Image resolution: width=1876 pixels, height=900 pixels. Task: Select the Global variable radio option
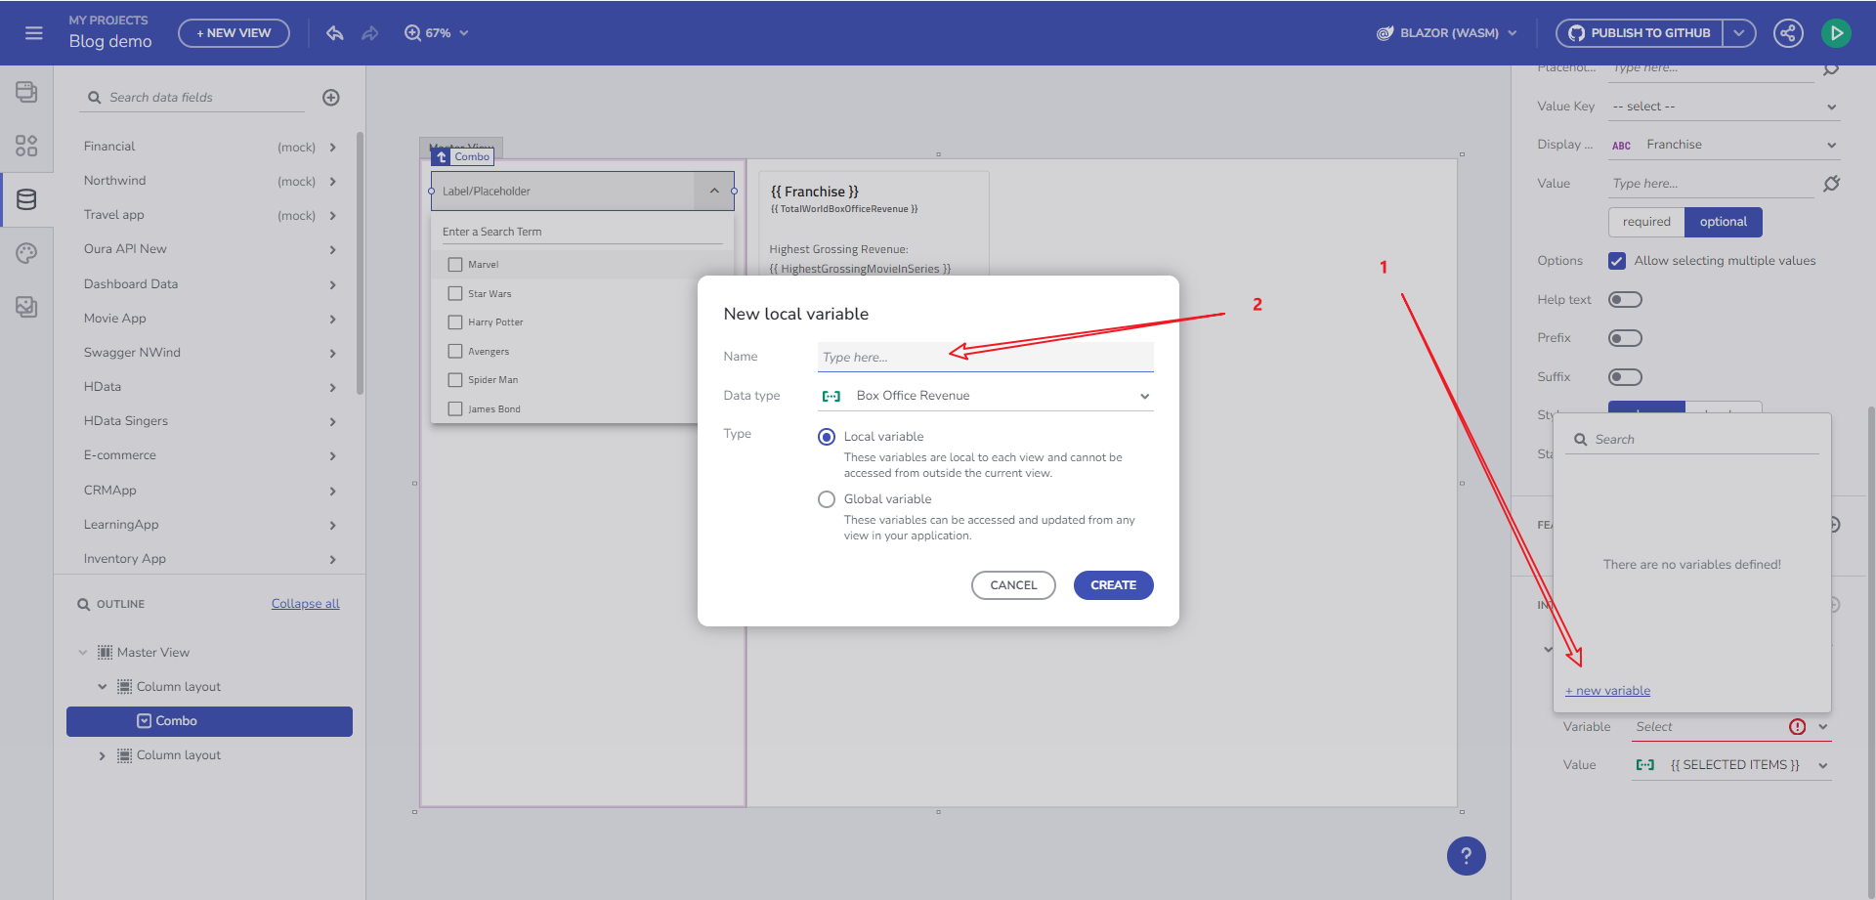tap(827, 499)
